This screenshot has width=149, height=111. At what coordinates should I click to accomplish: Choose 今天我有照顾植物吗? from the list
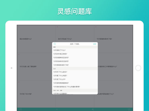(75, 83)
